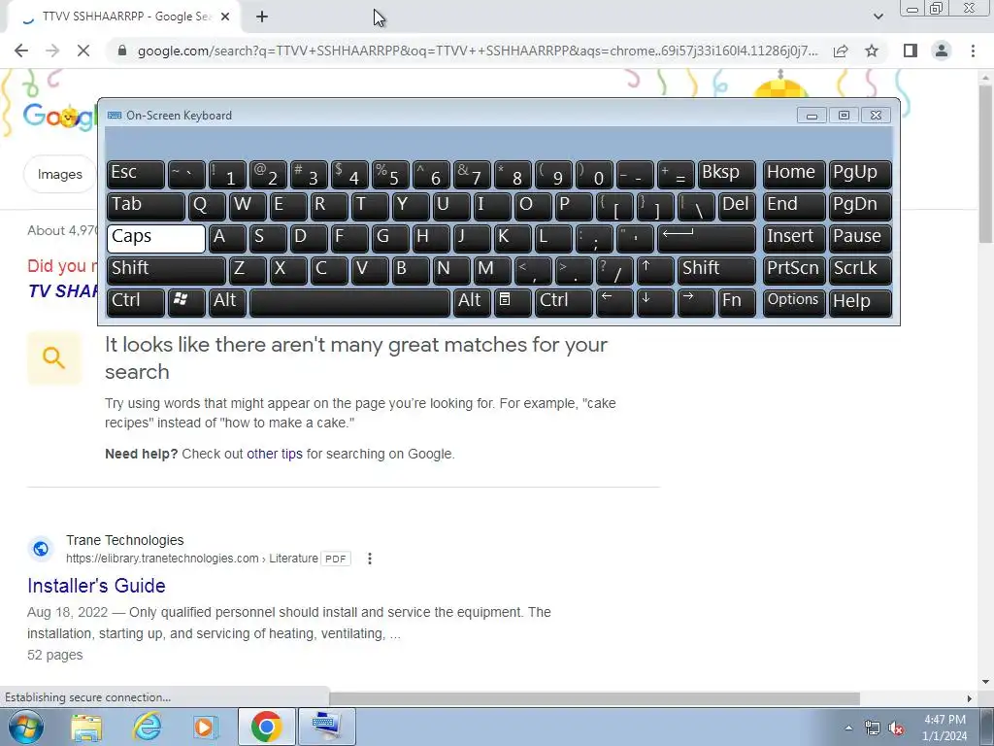This screenshot has width=994, height=746.
Task: Click the space bar on On-Screen Keyboard
Action: point(349,302)
